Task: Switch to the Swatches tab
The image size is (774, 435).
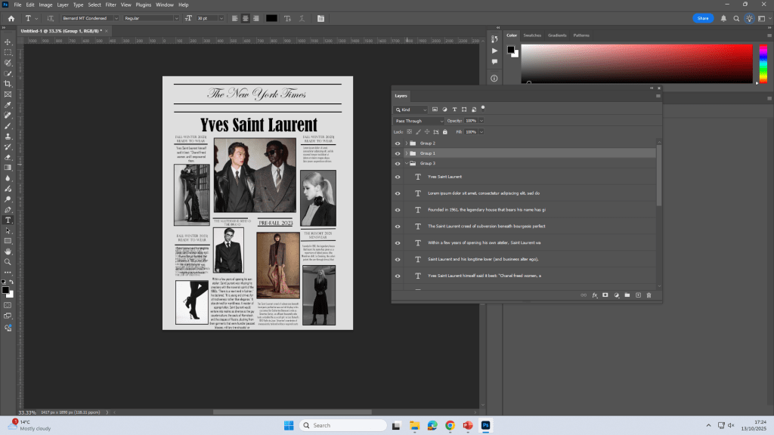Action: coord(532,35)
